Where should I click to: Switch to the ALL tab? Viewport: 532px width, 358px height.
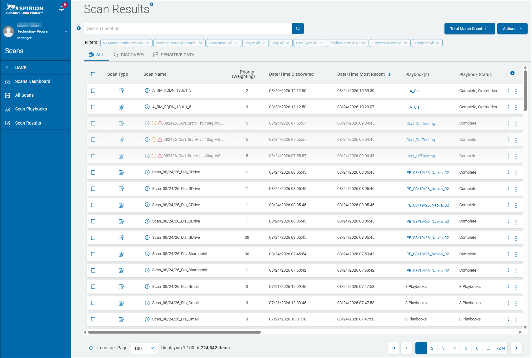tap(96, 55)
